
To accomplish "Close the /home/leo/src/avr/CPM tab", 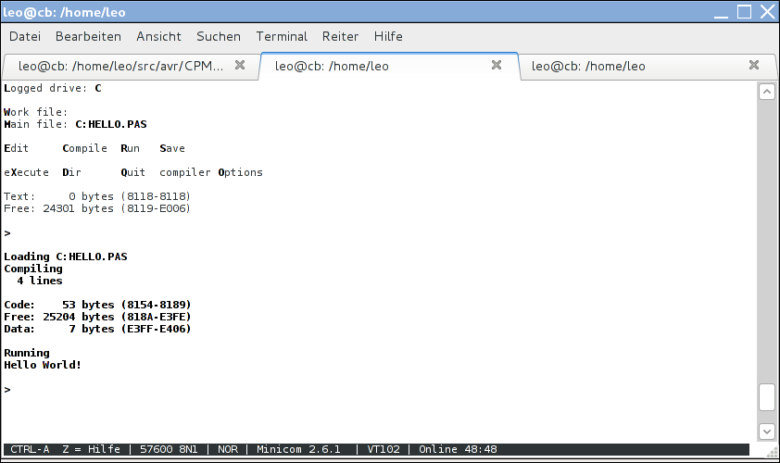I will pos(240,65).
